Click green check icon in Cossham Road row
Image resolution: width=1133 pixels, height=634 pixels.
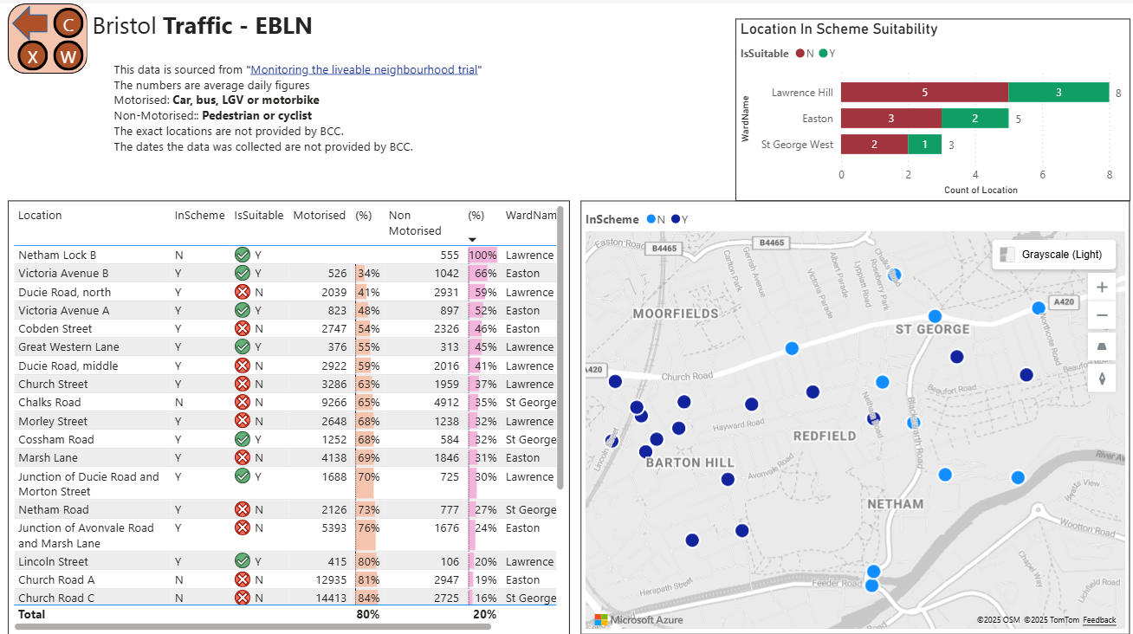tap(242, 439)
